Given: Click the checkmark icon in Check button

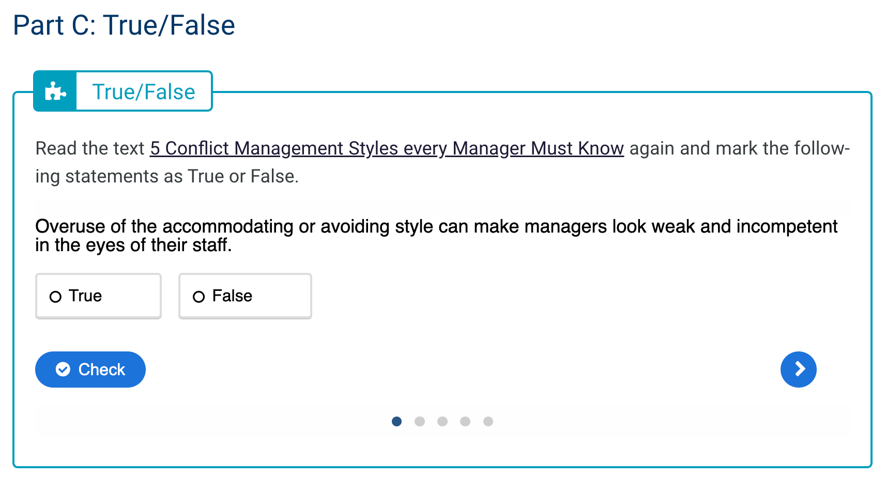Looking at the screenshot, I should pyautogui.click(x=63, y=369).
